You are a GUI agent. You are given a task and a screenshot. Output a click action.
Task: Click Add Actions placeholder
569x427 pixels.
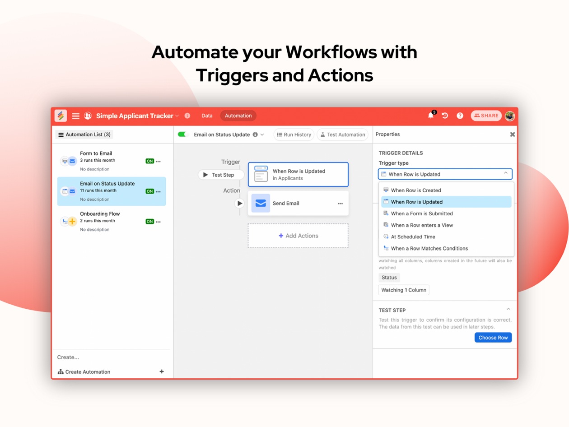(x=298, y=236)
